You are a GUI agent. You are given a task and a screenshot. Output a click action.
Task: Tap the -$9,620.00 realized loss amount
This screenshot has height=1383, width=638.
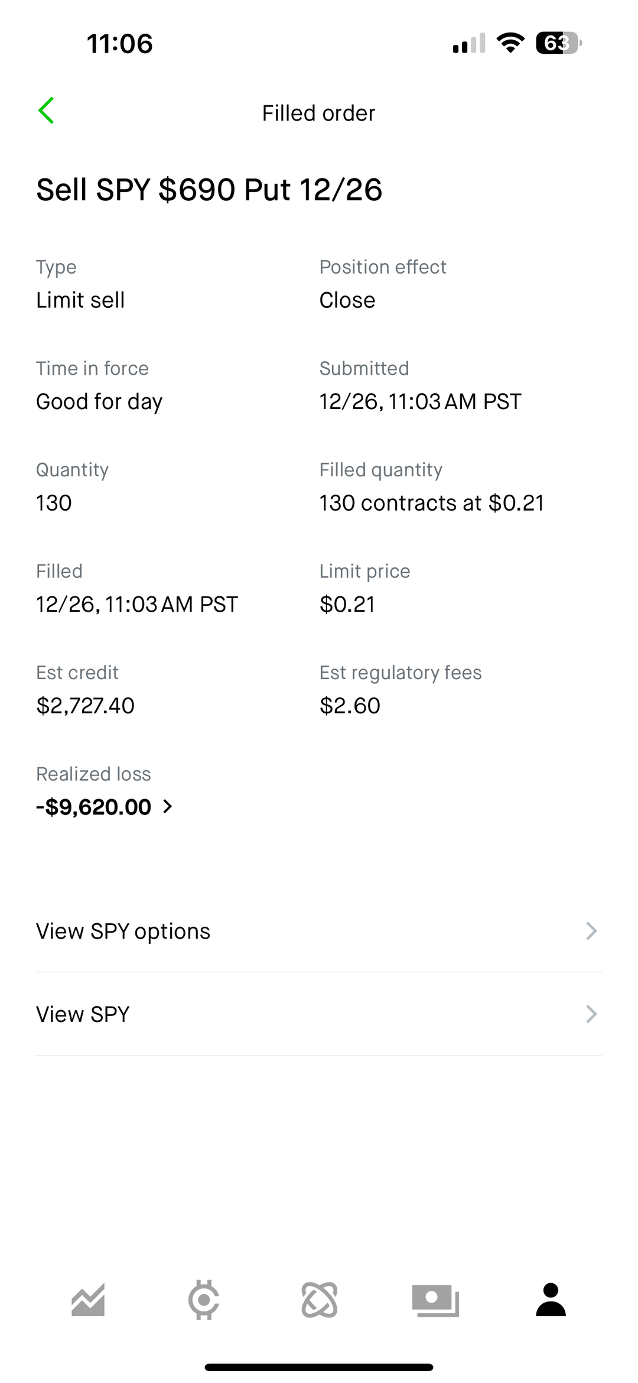tap(94, 807)
